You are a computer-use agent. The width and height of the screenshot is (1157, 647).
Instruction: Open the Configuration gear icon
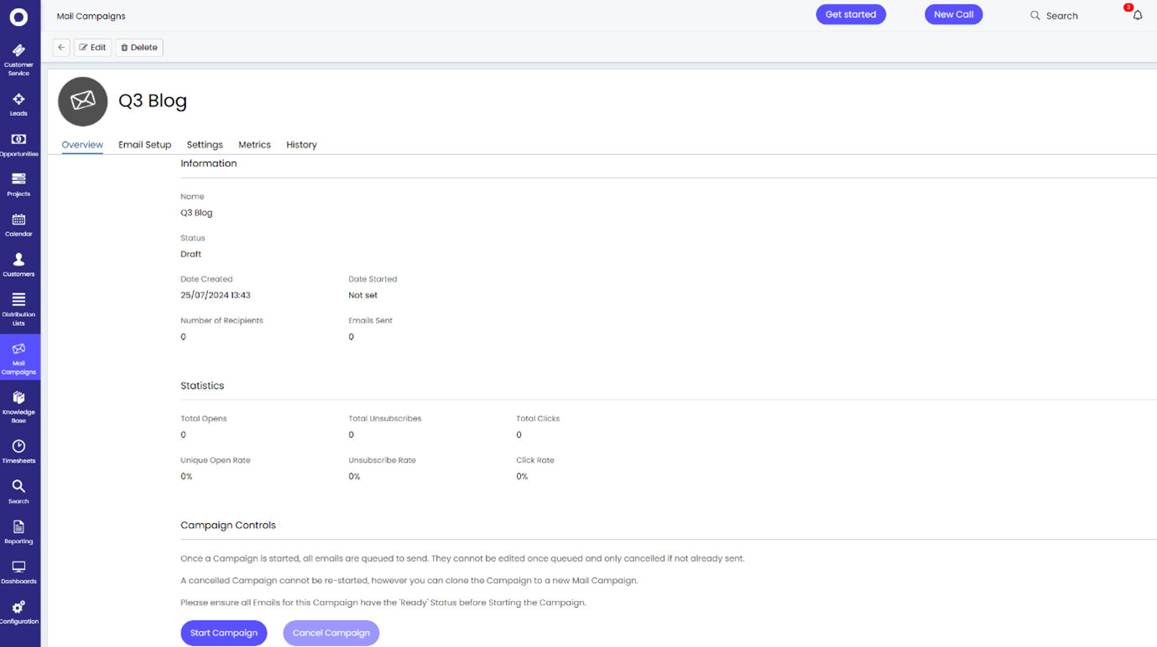coord(18,611)
